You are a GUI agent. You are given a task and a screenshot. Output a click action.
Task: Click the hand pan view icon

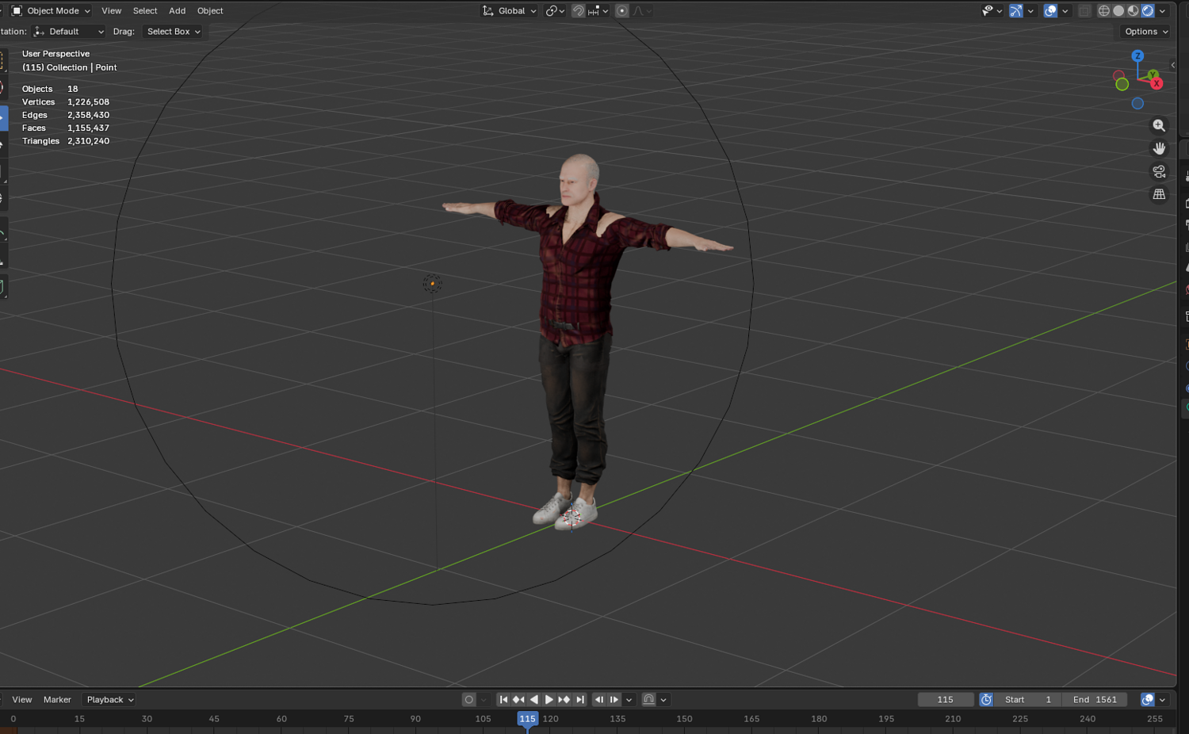pos(1159,148)
